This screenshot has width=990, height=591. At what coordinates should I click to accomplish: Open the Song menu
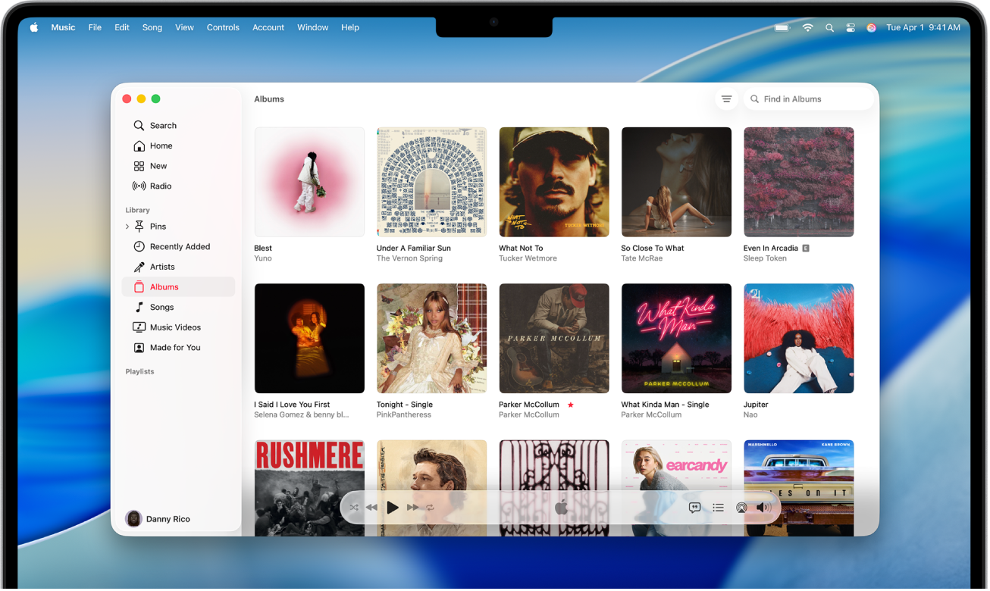tap(152, 27)
